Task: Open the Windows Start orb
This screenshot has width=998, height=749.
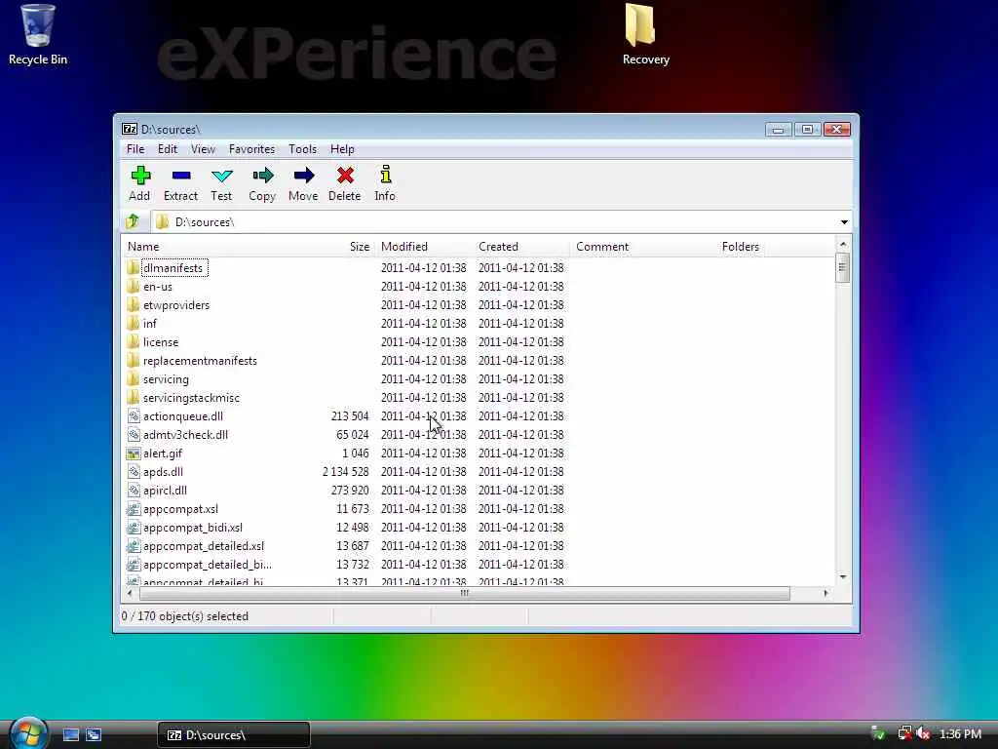Action: 27,733
